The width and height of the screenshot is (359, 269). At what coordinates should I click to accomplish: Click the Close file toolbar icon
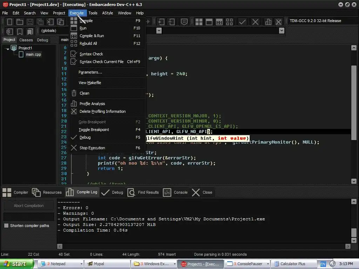(x=50, y=22)
